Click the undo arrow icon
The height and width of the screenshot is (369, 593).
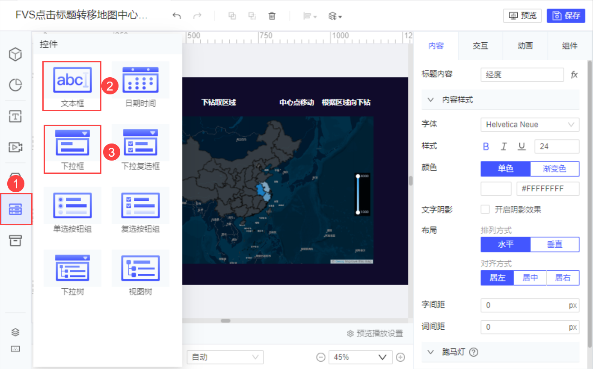coord(177,16)
